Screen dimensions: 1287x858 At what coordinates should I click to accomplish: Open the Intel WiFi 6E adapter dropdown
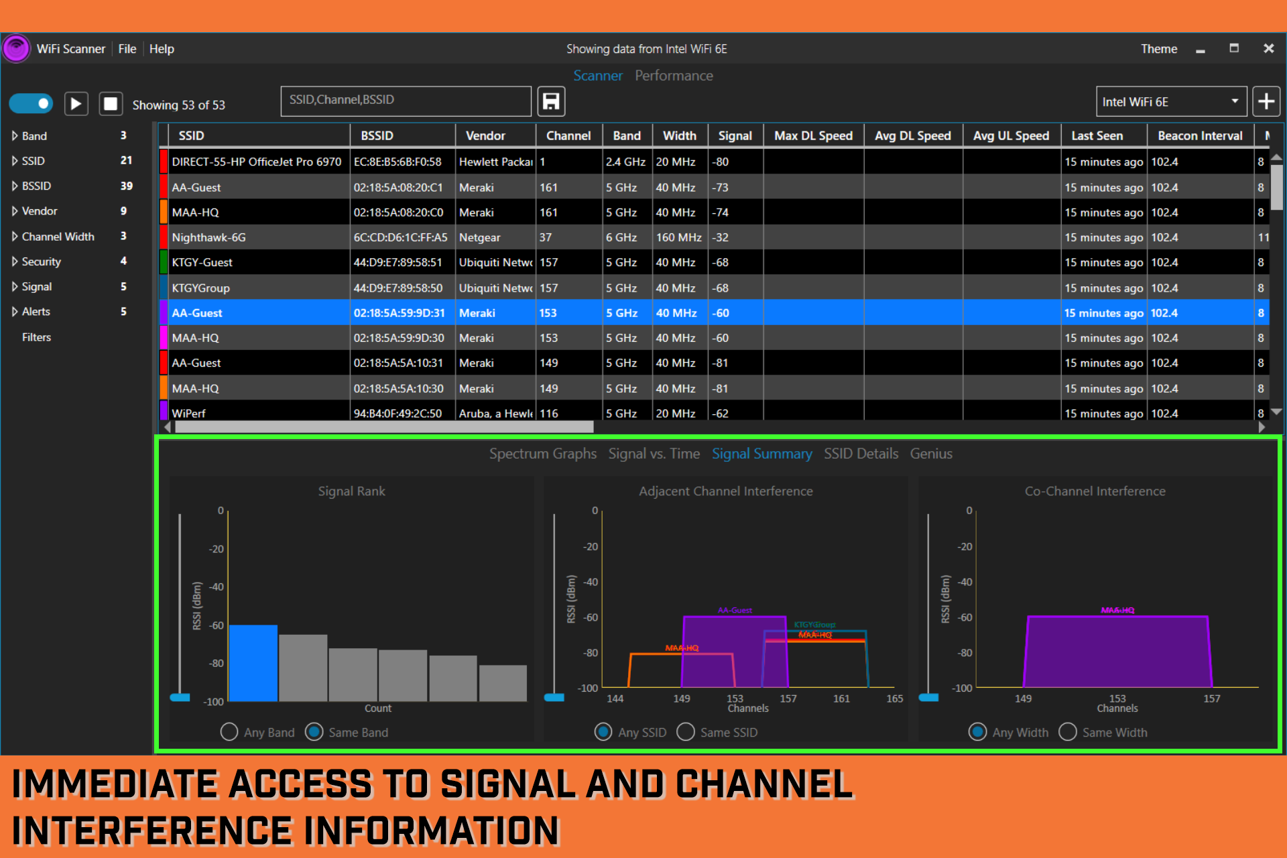[1170, 102]
